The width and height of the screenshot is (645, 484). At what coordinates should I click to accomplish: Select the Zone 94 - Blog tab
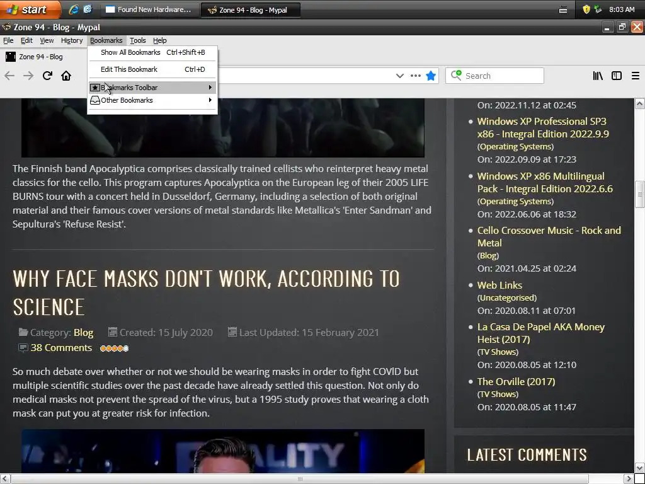[x=41, y=57]
